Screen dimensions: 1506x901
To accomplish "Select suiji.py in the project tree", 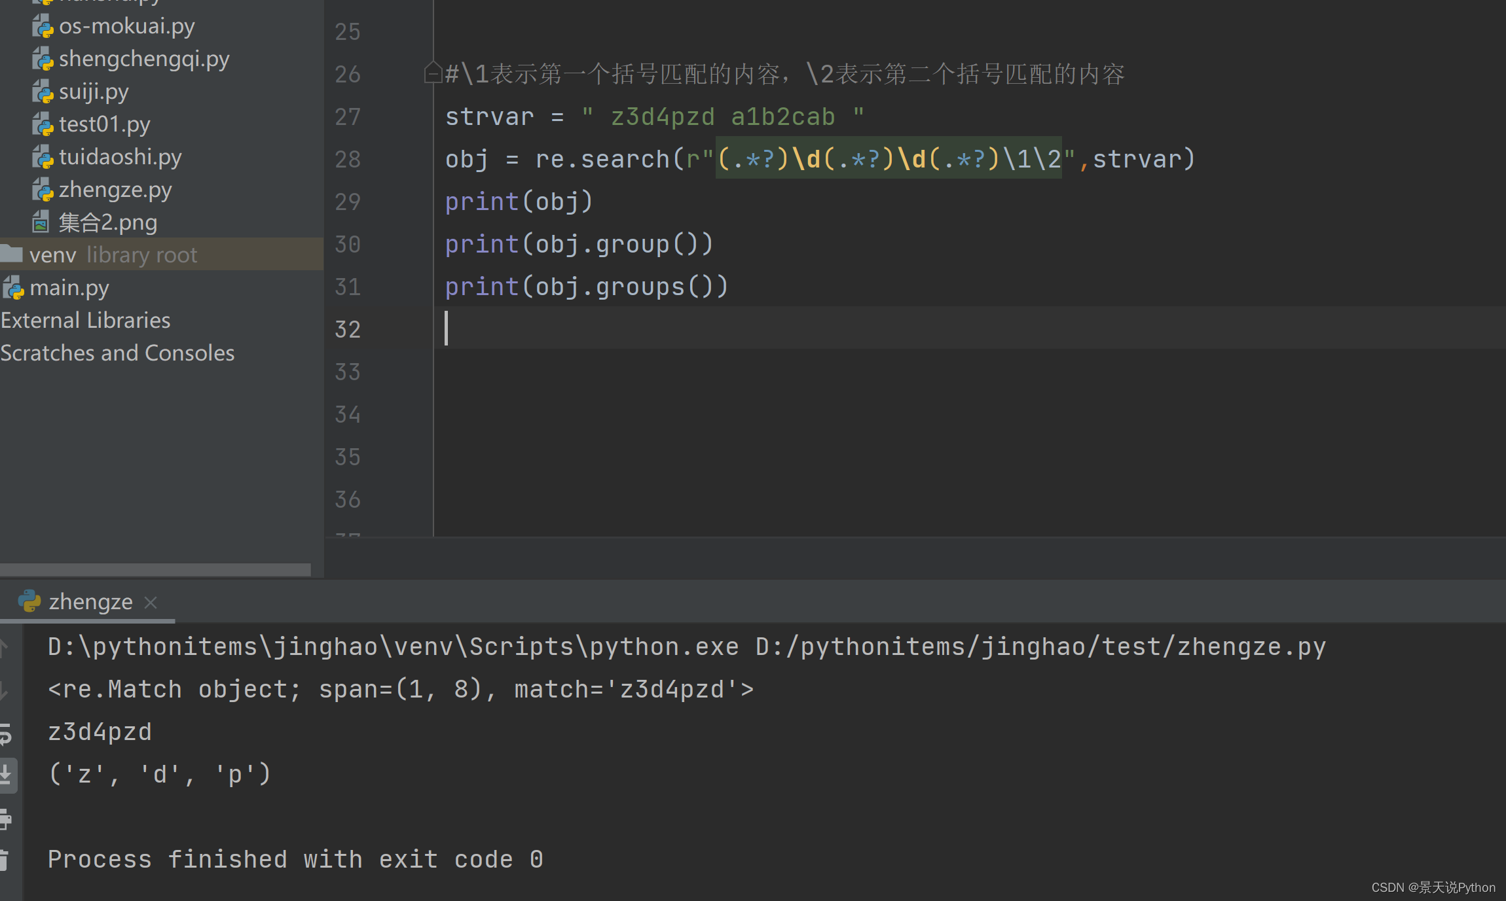I will tap(94, 92).
